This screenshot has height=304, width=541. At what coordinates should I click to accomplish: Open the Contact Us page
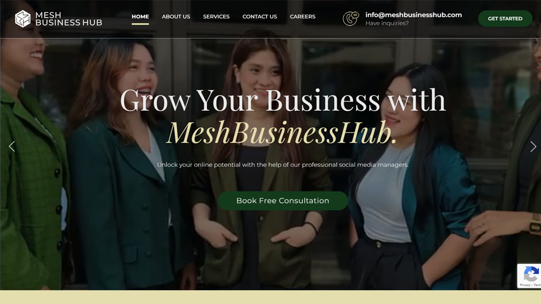coord(260,16)
